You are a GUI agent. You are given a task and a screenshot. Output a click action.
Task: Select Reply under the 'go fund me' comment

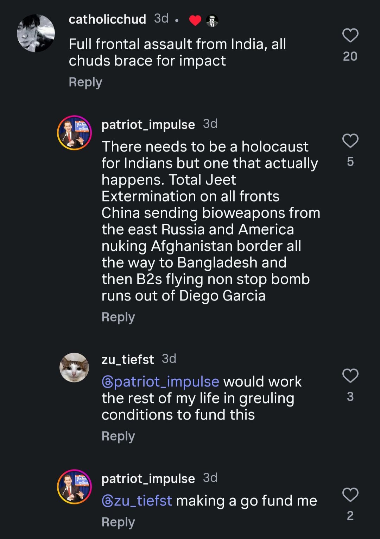118,522
